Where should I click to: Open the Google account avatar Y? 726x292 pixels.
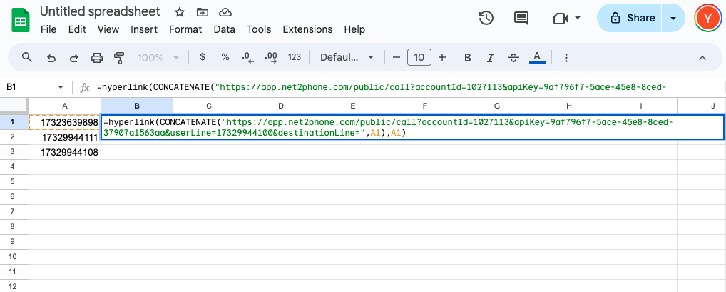pos(707,18)
